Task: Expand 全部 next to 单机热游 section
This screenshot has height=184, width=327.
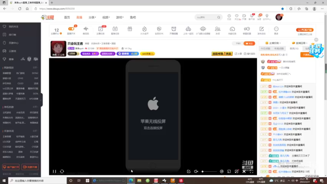Action: click(35, 107)
